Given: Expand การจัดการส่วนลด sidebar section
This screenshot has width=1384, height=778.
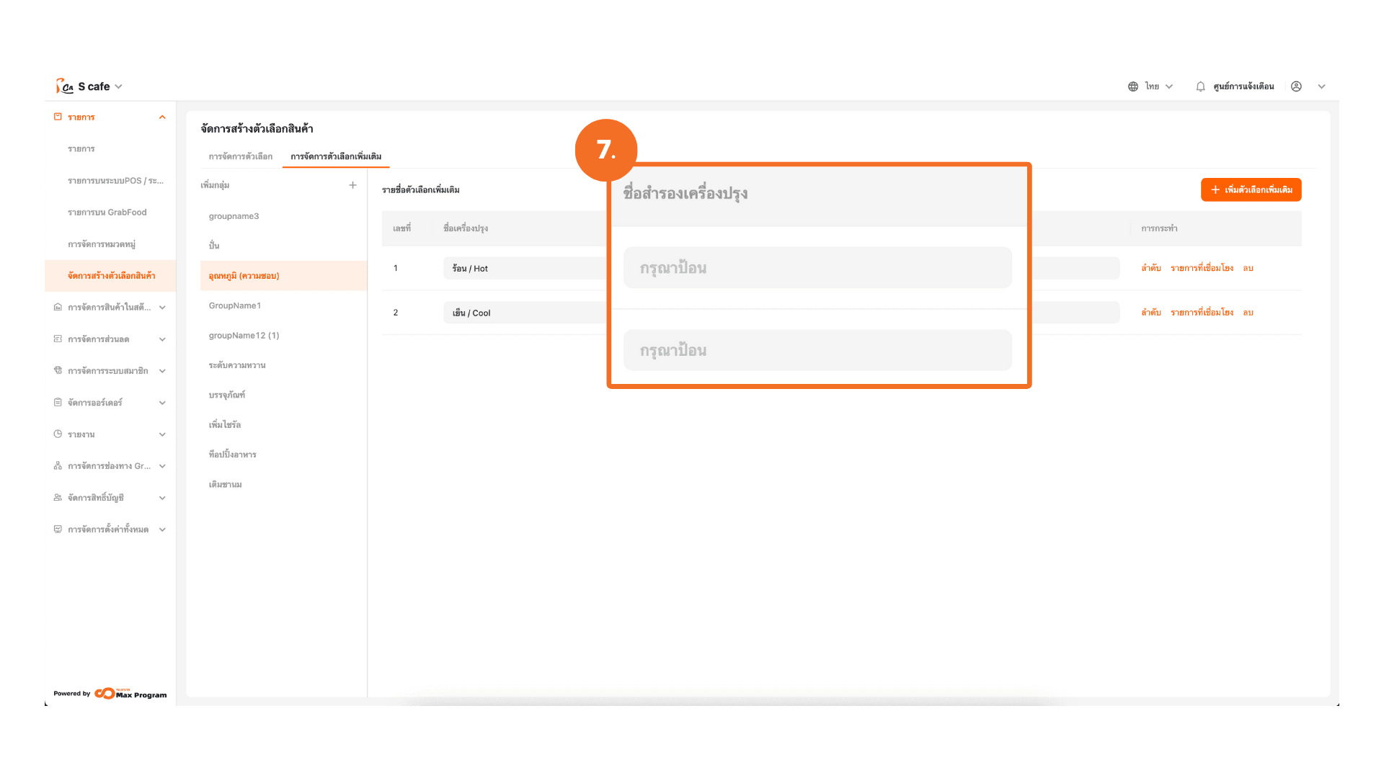Looking at the screenshot, I should [x=162, y=339].
